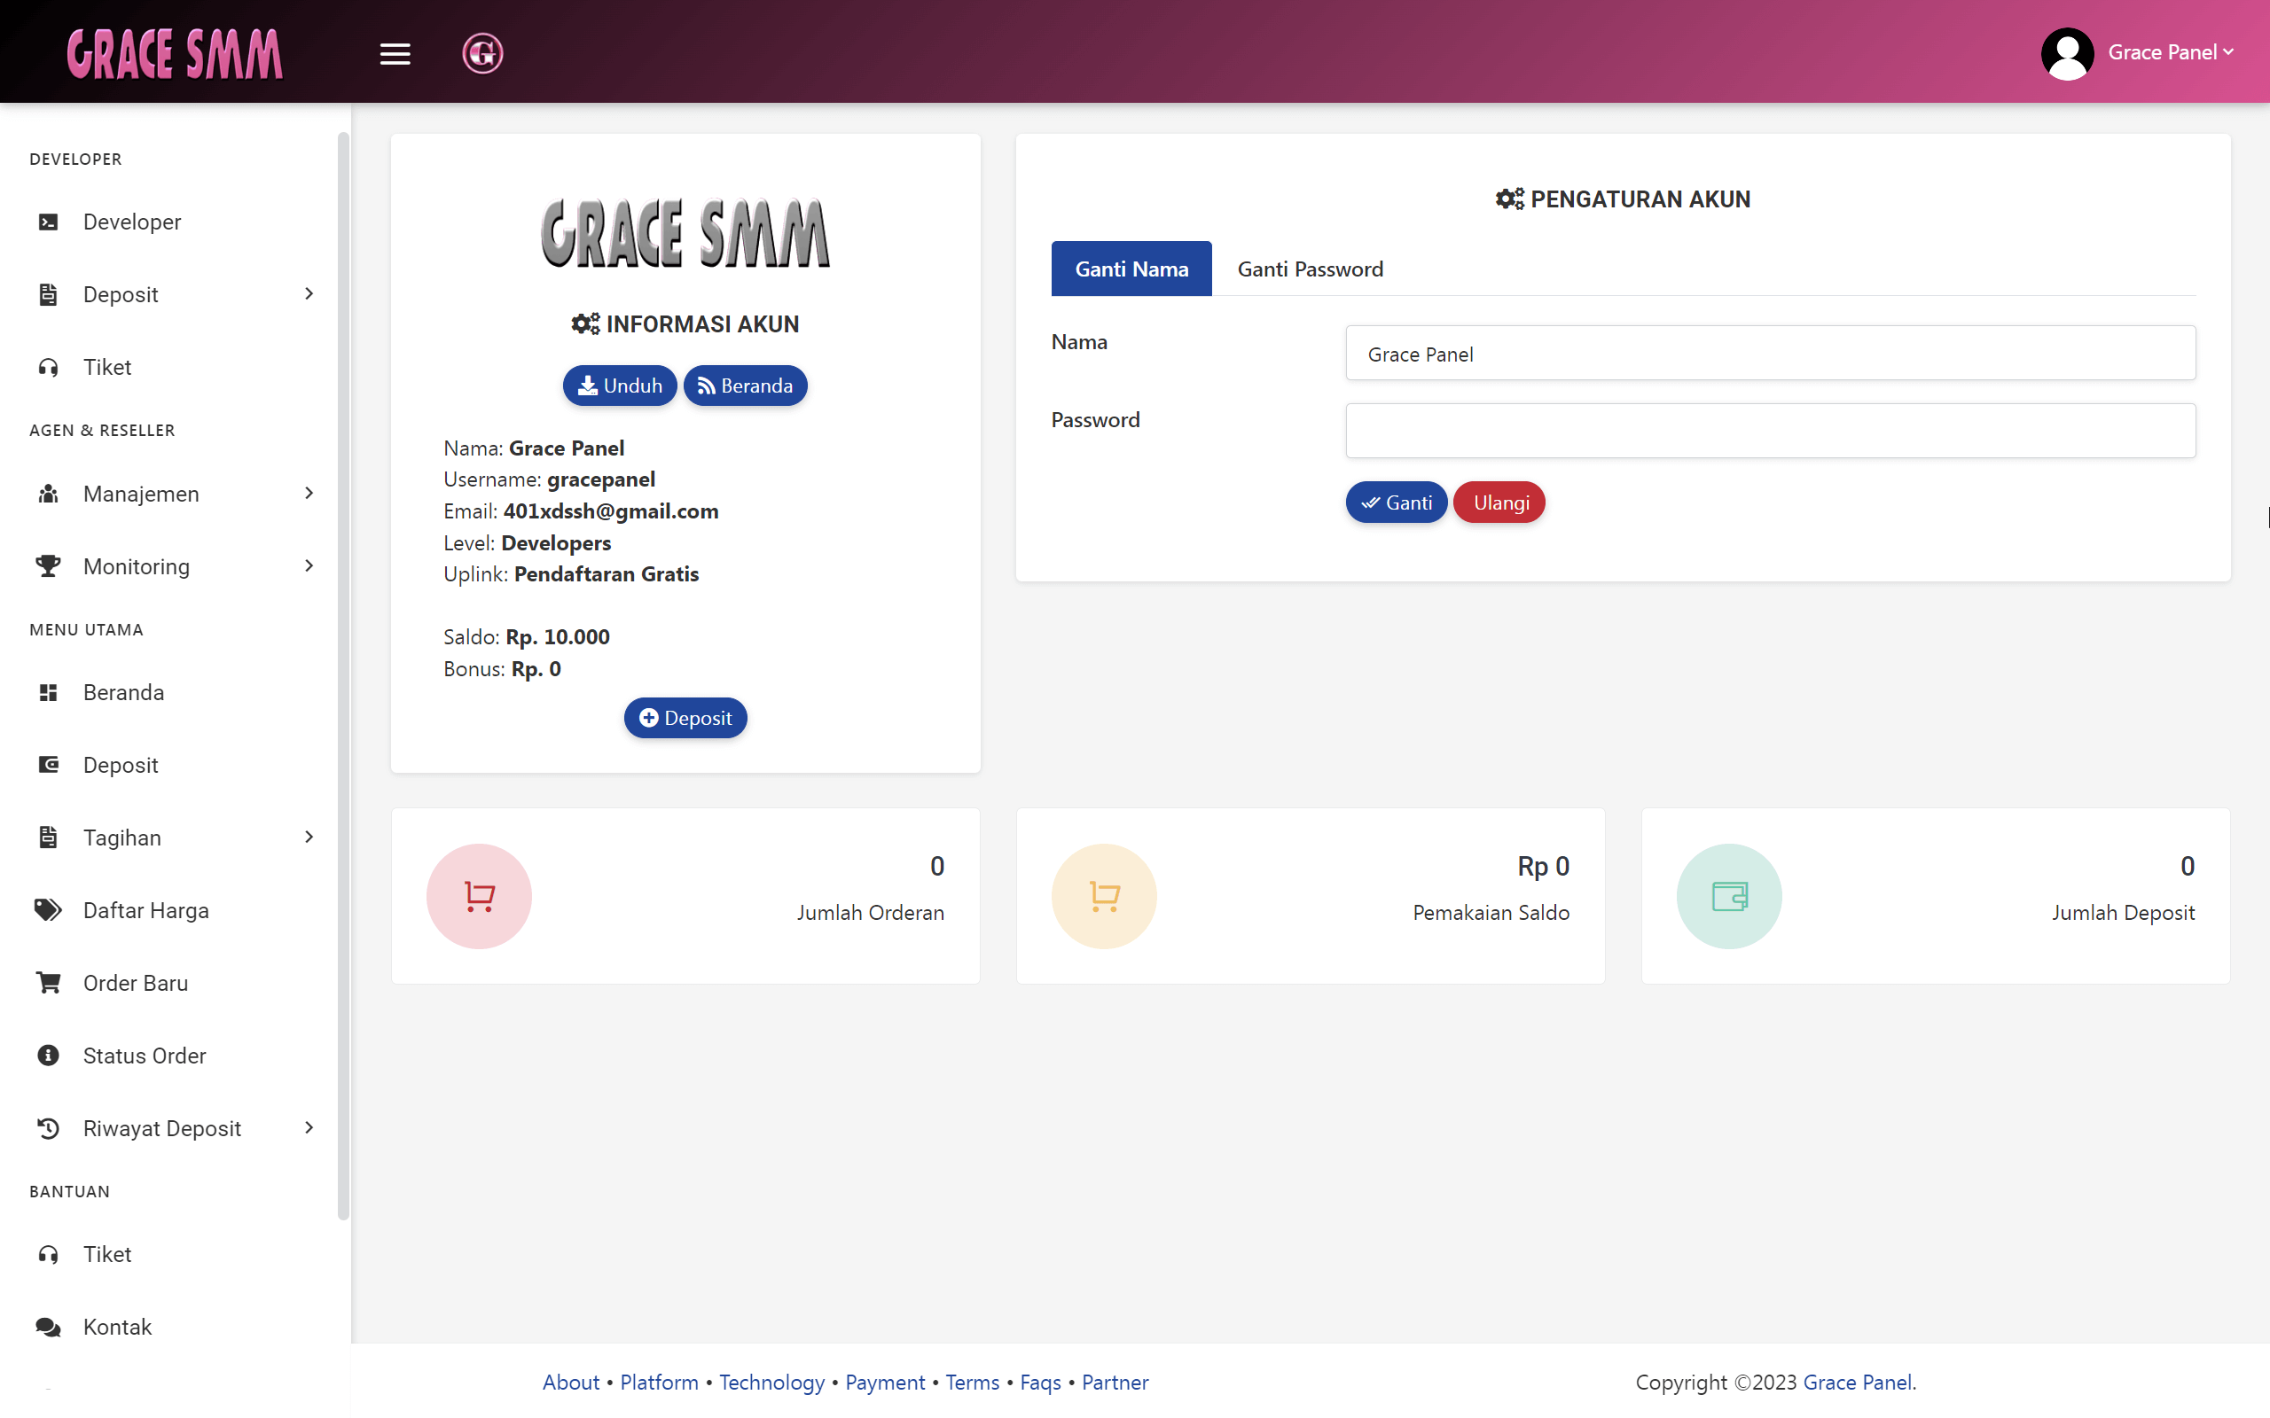Click the Status Order info icon
2270x1418 pixels.
[x=48, y=1055]
